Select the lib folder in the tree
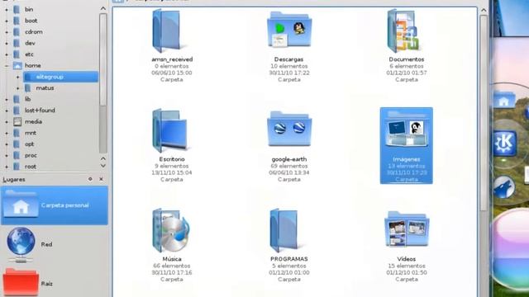 pos(27,99)
